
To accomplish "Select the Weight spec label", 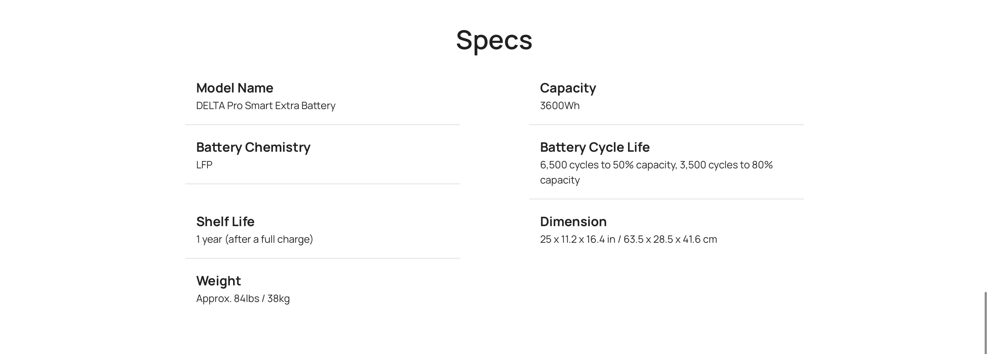I will (x=218, y=281).
